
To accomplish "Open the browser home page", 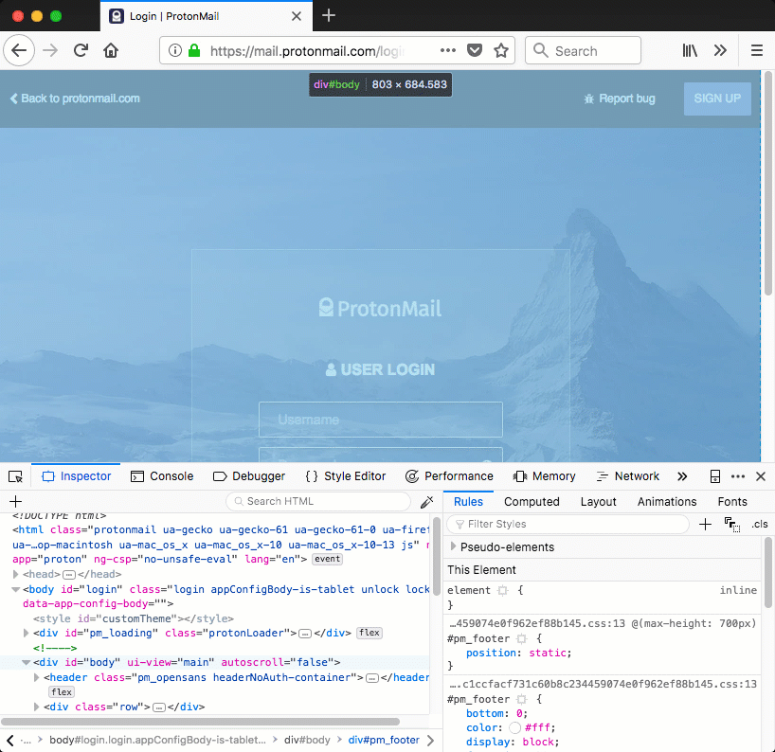I will 111,50.
